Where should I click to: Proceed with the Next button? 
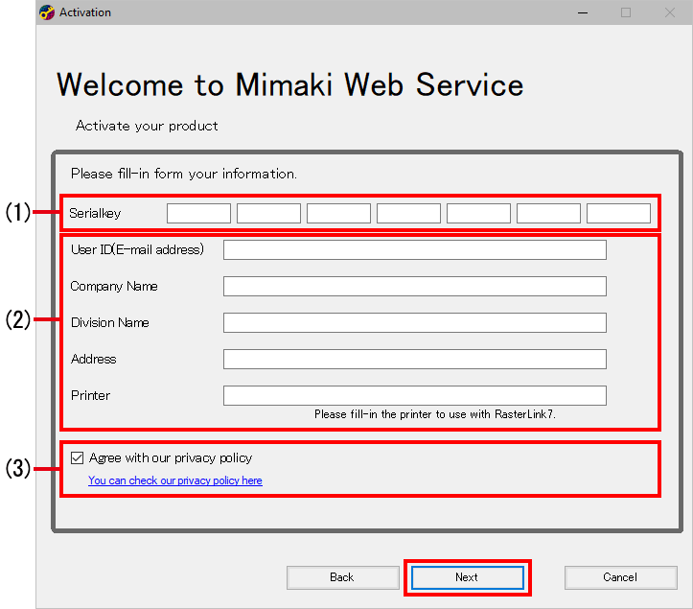click(x=468, y=577)
